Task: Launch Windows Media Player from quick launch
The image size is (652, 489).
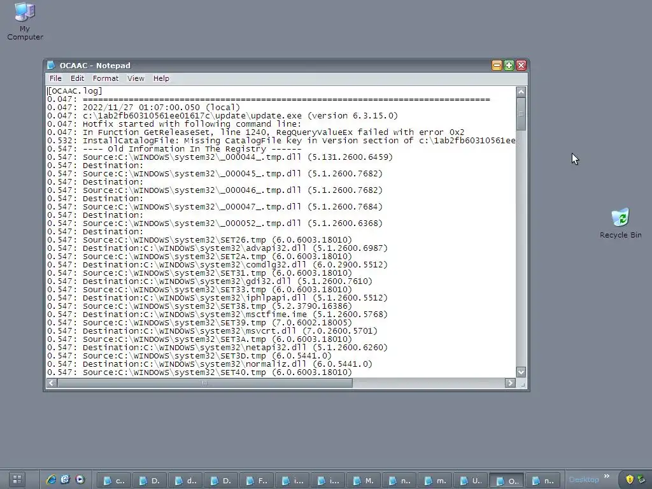Action: (80, 479)
